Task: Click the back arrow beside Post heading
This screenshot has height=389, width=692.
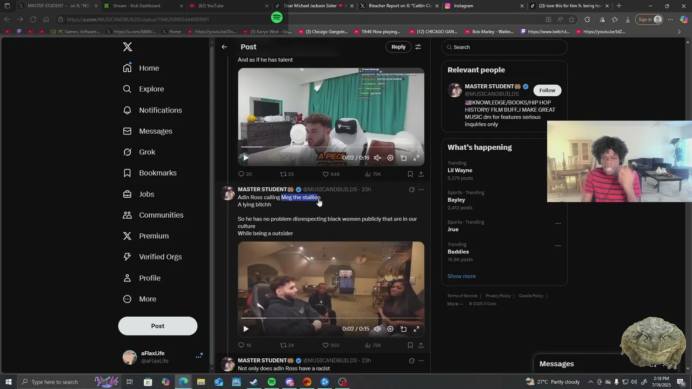Action: [x=224, y=47]
